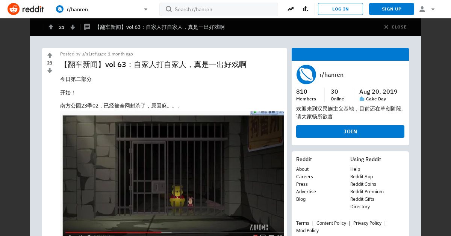Upvote the post beside its title

(x=50, y=55)
